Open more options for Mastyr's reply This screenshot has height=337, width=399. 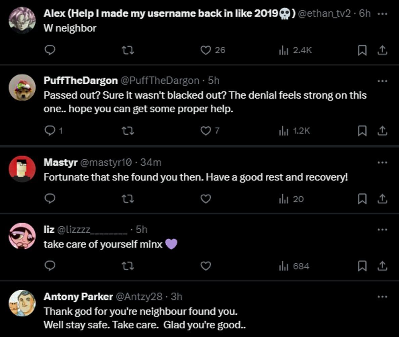pyautogui.click(x=382, y=162)
